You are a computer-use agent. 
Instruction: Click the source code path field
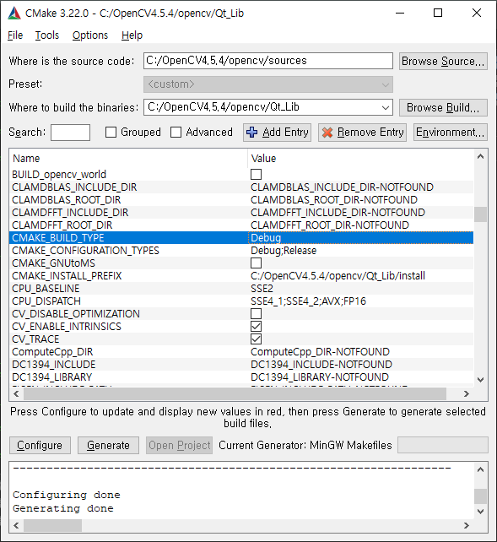(x=268, y=61)
